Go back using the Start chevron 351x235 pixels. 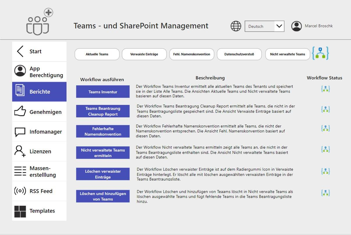click(x=20, y=51)
